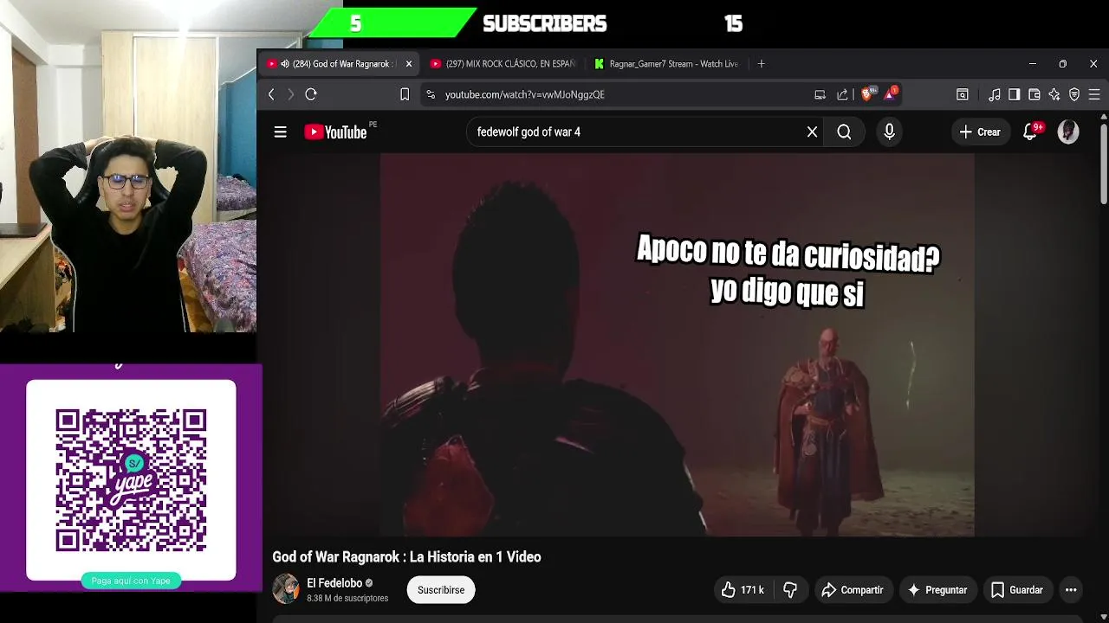Click the cast/picture-in-picture icon in address bar
This screenshot has height=623, width=1109.
pos(820,94)
